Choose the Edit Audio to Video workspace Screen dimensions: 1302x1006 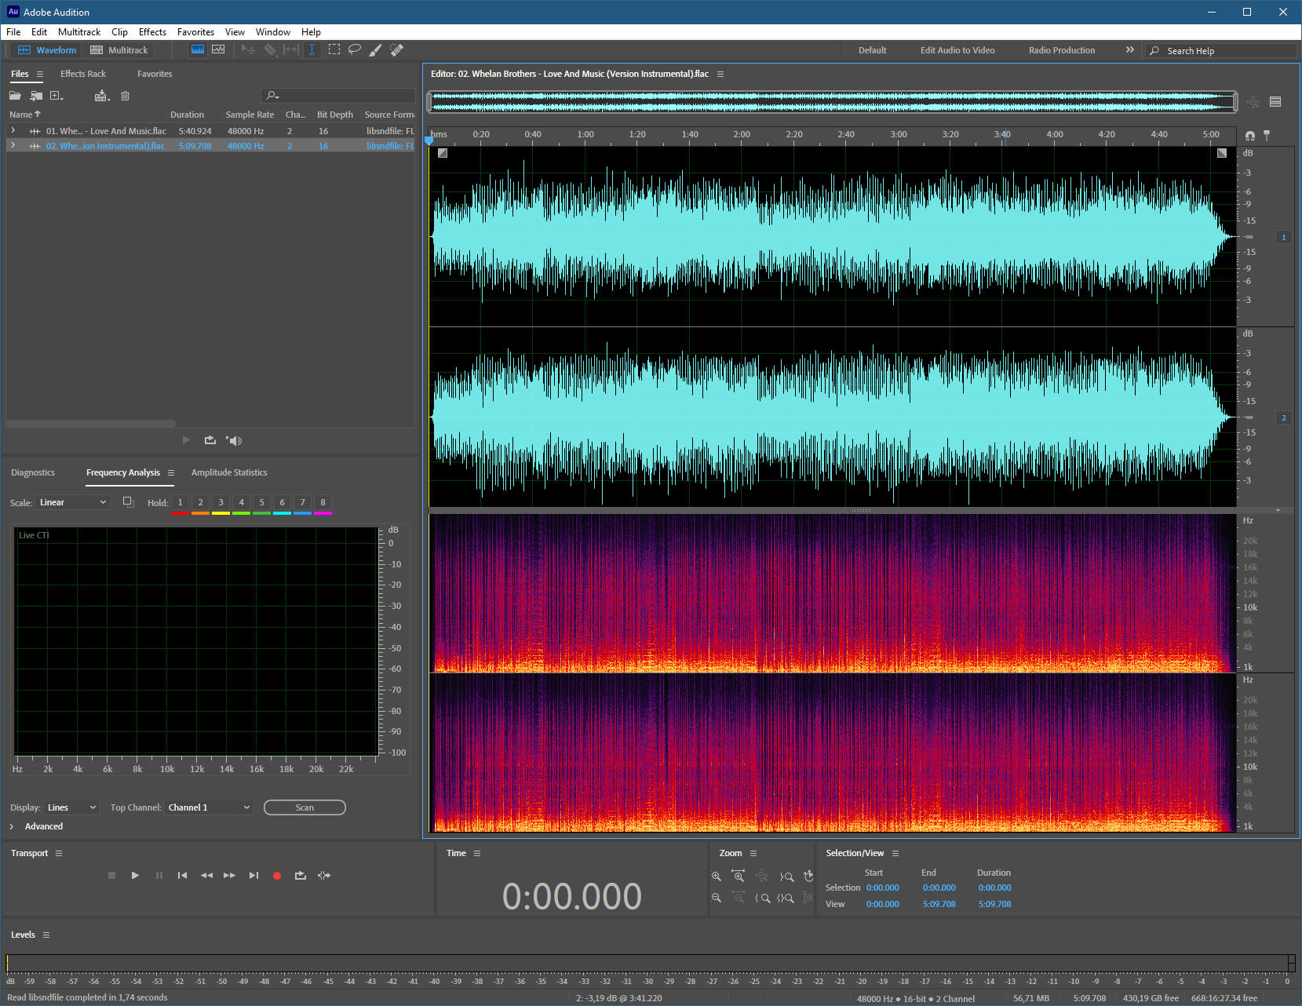click(957, 50)
